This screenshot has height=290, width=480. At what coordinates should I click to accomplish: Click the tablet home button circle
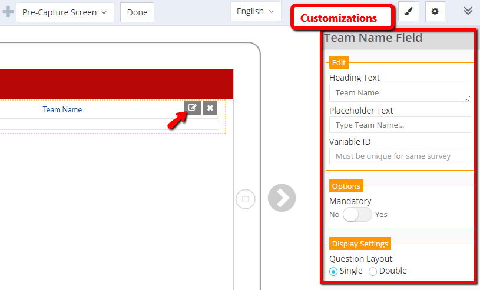pyautogui.click(x=246, y=199)
